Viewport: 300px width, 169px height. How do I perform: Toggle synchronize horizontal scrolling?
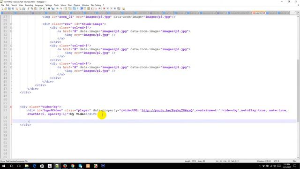click(69, 8)
